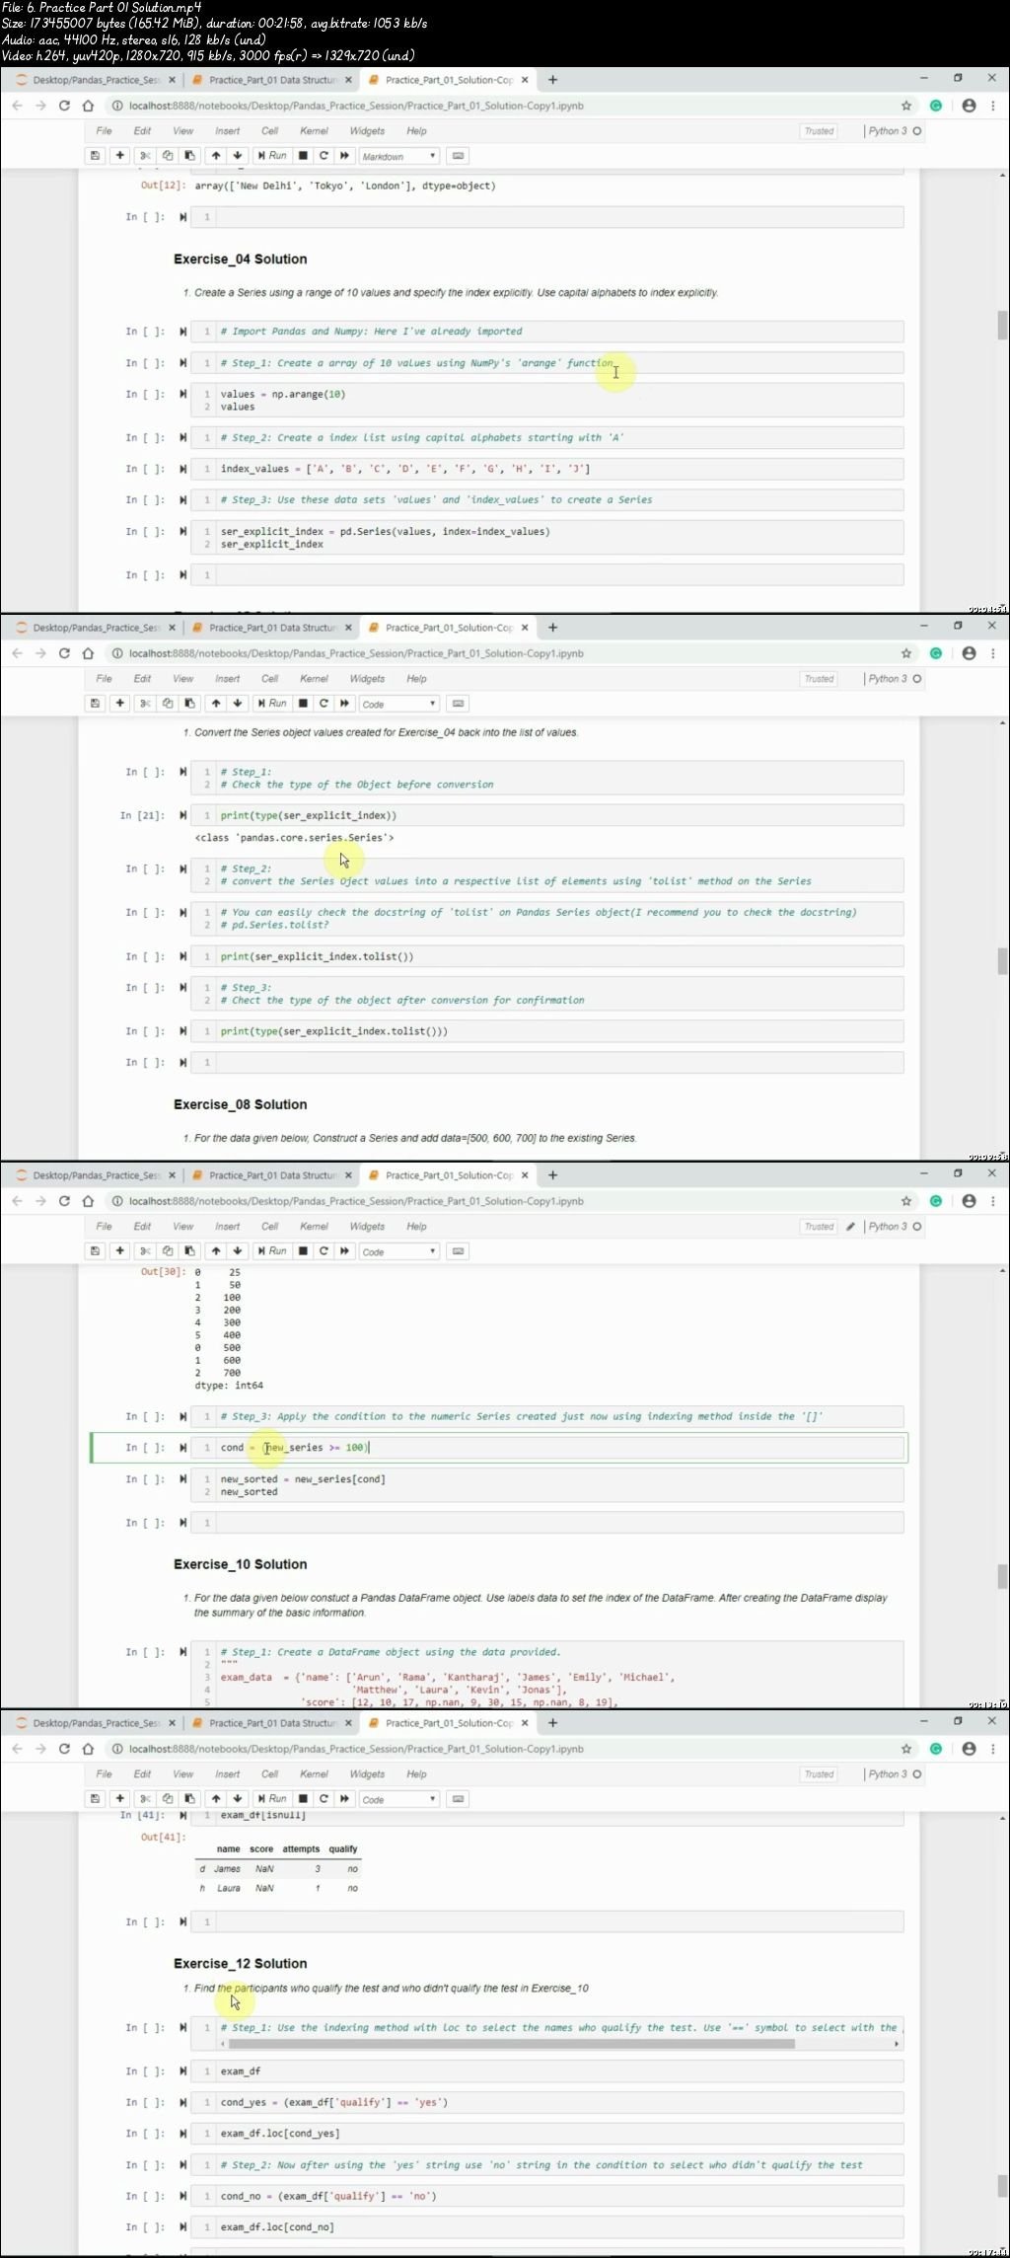Image resolution: width=1010 pixels, height=2258 pixels.
Task: Close the Practice_Part_01_Solution-Cop tab, Exercise_10 frame
Action: coord(525,1175)
